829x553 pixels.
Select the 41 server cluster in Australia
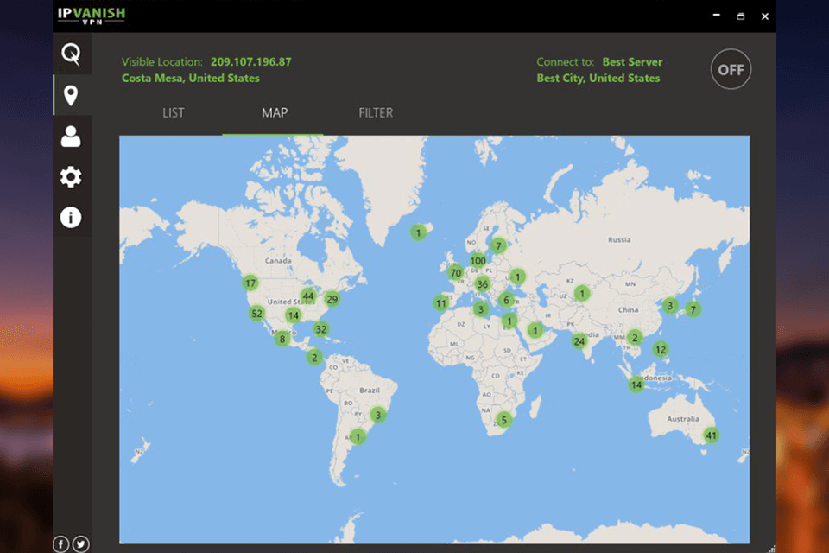(711, 435)
